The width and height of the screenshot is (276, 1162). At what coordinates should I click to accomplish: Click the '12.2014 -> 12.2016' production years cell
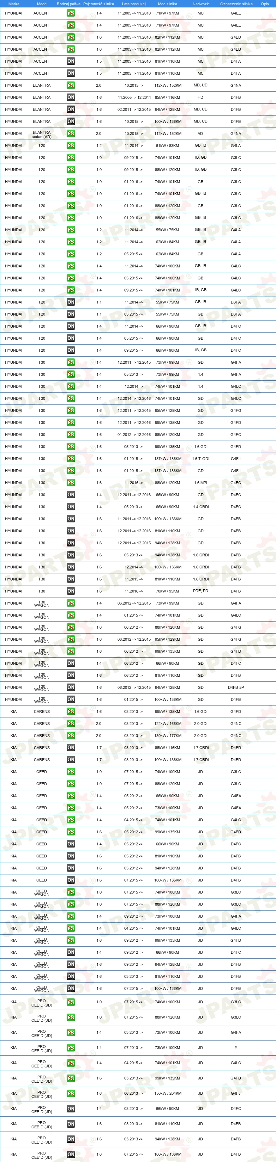[x=134, y=399]
